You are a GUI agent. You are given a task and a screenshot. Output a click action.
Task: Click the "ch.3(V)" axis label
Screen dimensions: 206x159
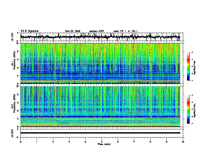click(12, 133)
